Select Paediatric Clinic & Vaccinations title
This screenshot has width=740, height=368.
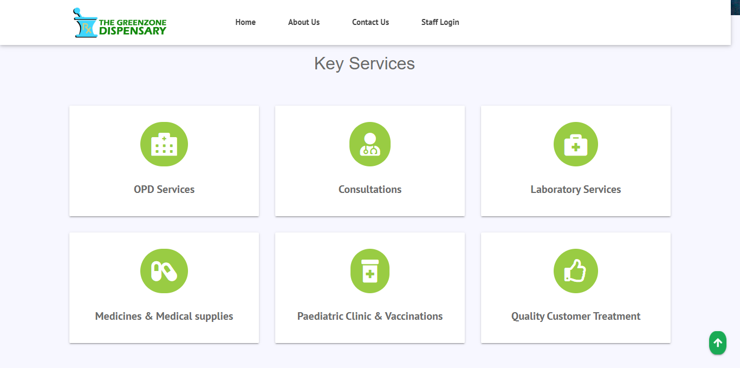pos(370,316)
